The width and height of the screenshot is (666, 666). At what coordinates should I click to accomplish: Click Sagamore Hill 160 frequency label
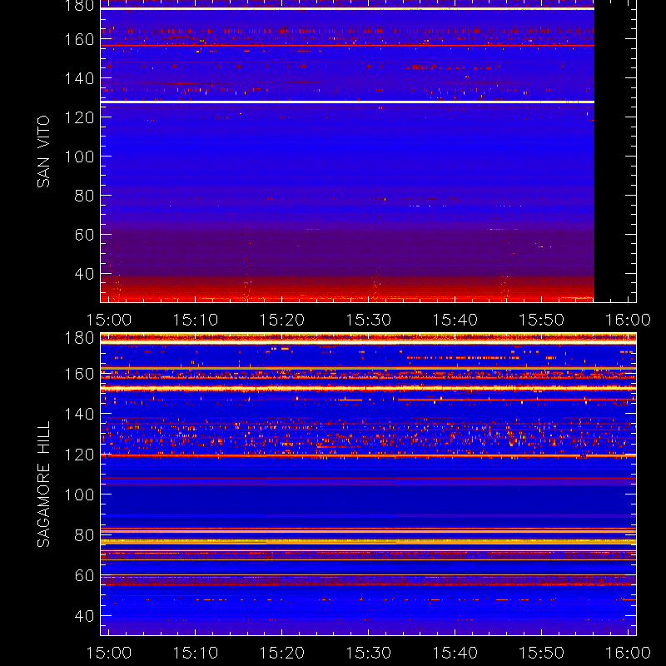click(x=79, y=374)
